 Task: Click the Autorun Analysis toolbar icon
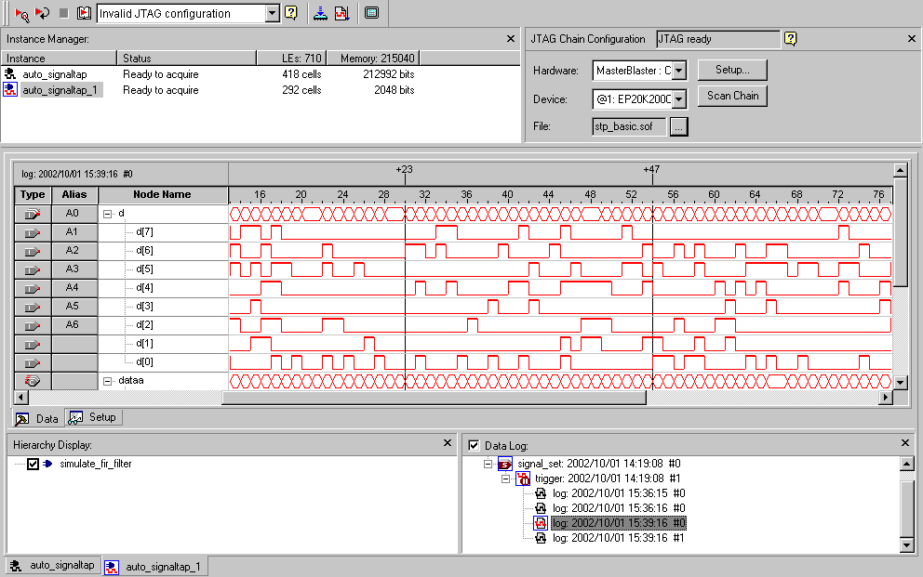pyautogui.click(x=42, y=13)
